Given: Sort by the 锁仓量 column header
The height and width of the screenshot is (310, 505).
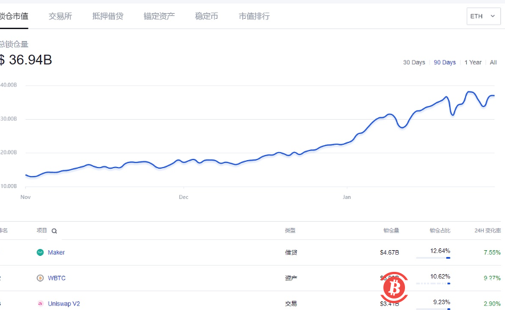Looking at the screenshot, I should 391,230.
